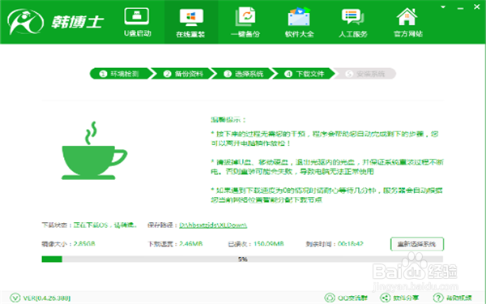Open the 软件分享 share software link

click(x=400, y=298)
